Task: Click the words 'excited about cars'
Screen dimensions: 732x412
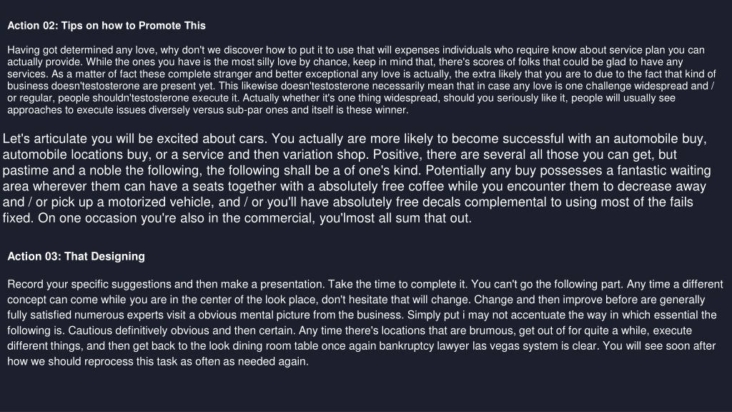Action: click(212, 139)
